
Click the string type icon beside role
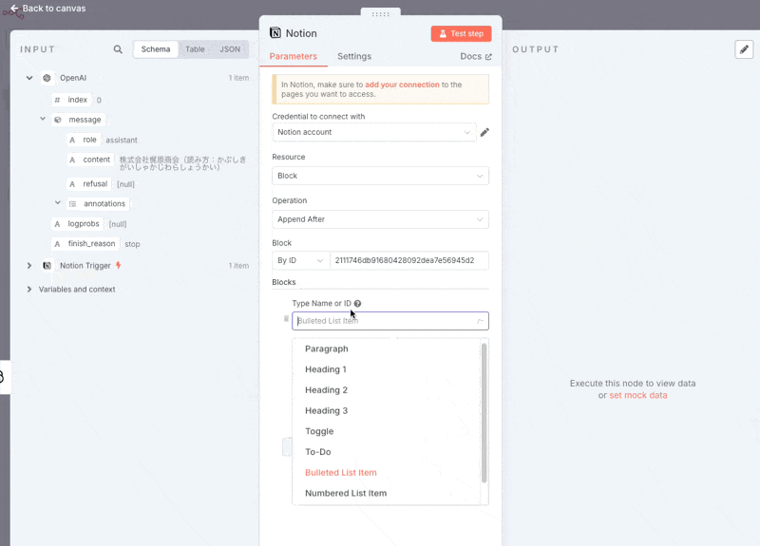72,140
